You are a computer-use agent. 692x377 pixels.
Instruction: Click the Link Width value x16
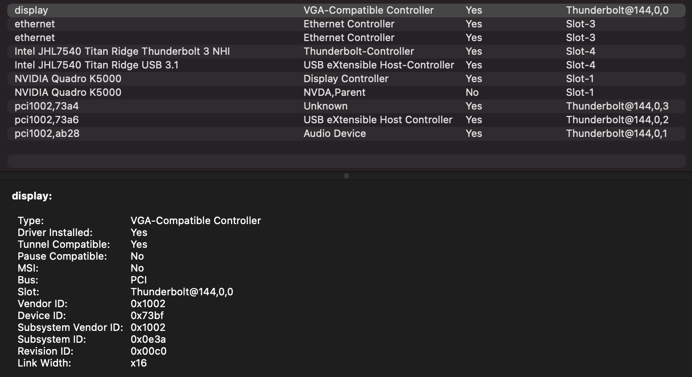point(139,363)
